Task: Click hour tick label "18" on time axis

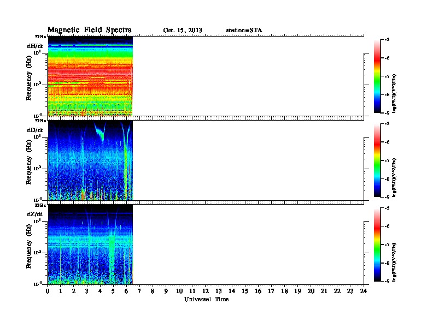Action: [284, 291]
